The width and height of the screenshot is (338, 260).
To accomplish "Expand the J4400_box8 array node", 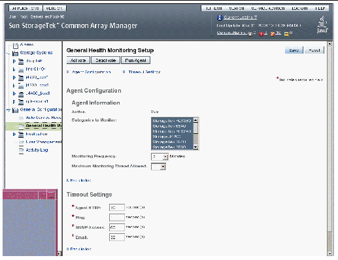I will (14, 93).
